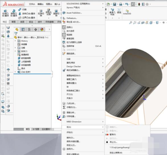The width and height of the screenshot is (167, 155).
Task: Expand the Solid Bodies (实体(1)) node
Action: [x=15, y=51]
